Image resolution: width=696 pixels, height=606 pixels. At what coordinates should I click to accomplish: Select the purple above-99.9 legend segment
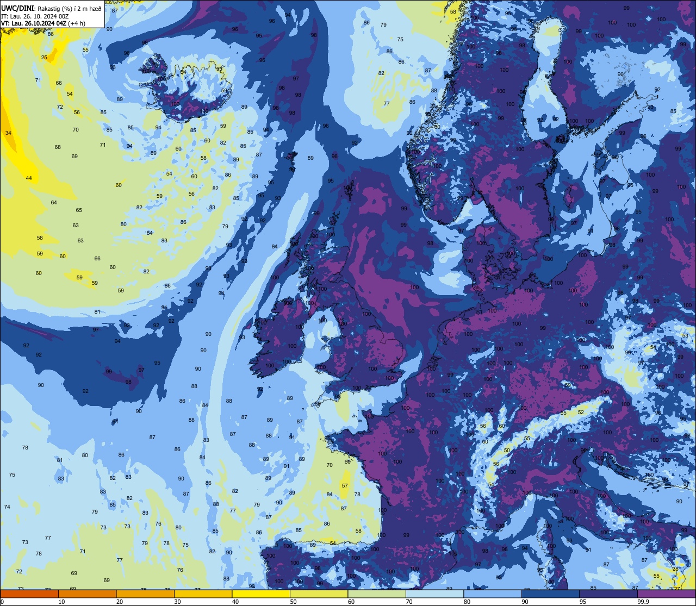[666, 593]
